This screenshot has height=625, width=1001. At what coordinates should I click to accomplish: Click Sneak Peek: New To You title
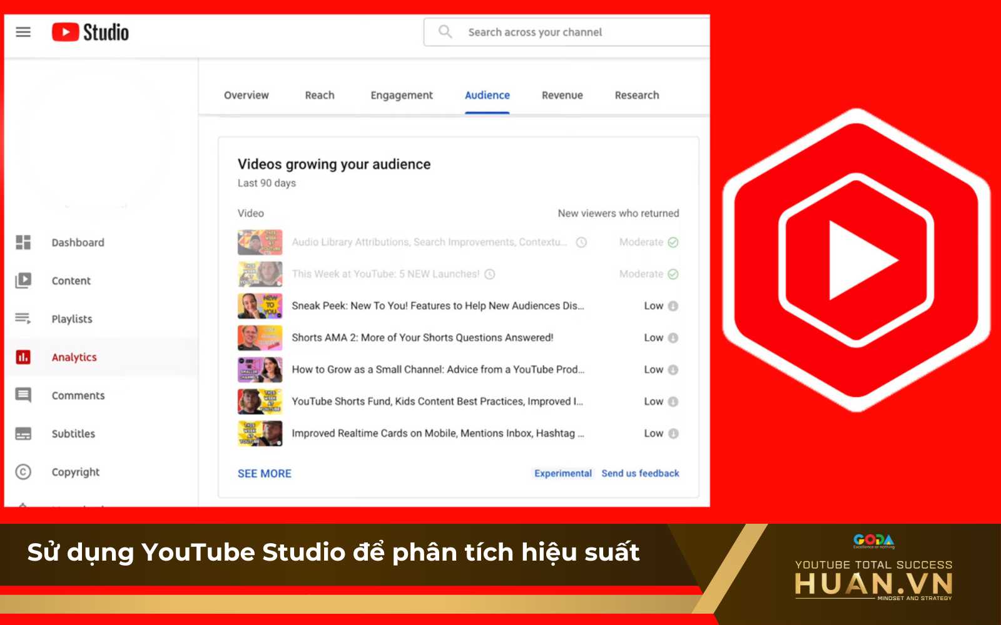pos(438,306)
